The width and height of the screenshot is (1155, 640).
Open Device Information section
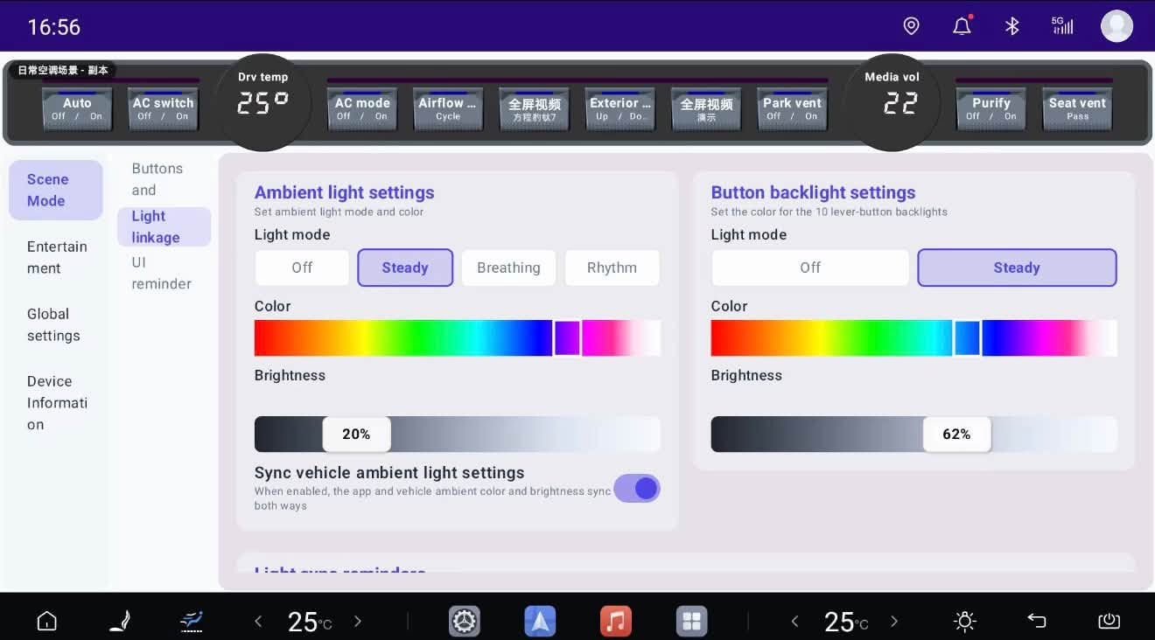56,402
